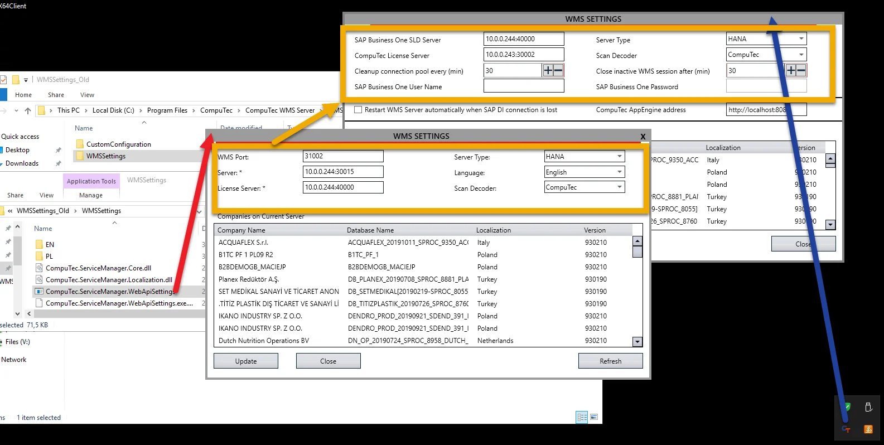Screen dimensions: 884x445
Task: Click the WMS Port input field
Action: [342, 157]
